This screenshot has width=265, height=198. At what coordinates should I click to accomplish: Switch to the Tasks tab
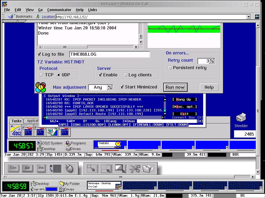pyautogui.click(x=16, y=121)
